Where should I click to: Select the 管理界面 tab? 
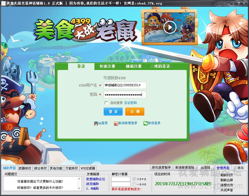coord(223,168)
